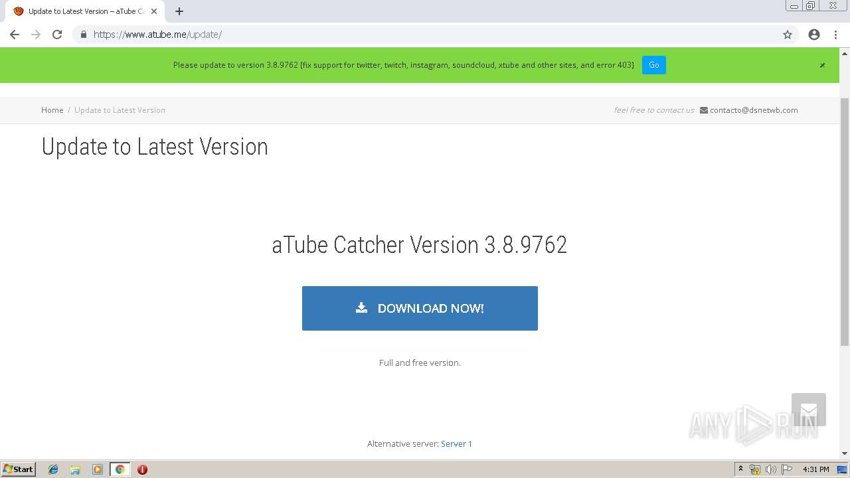This screenshot has height=478, width=850.
Task: Select the Update to Latest Version tab
Action: 84,11
